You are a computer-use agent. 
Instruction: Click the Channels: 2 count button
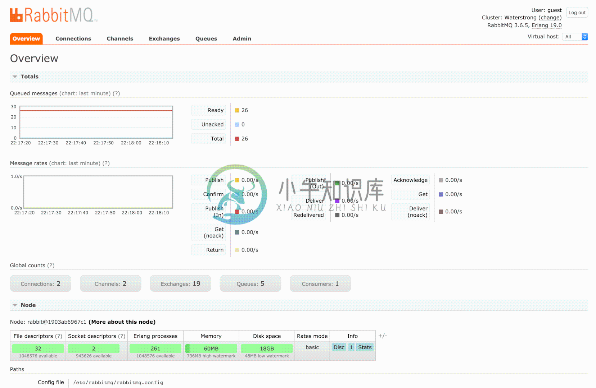[x=110, y=284]
